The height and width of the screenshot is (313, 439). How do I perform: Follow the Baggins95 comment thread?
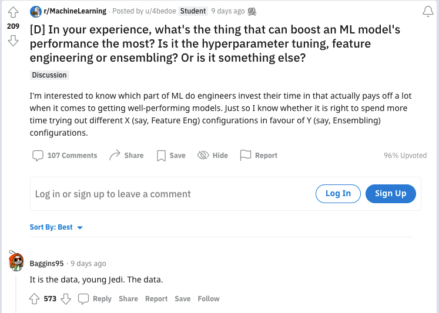[209, 298]
